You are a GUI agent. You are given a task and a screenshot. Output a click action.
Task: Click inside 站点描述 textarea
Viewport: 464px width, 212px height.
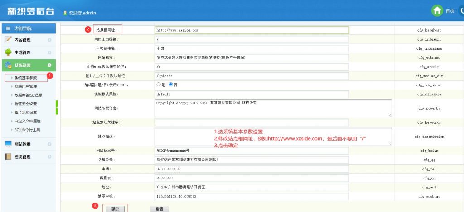[x=273, y=137]
